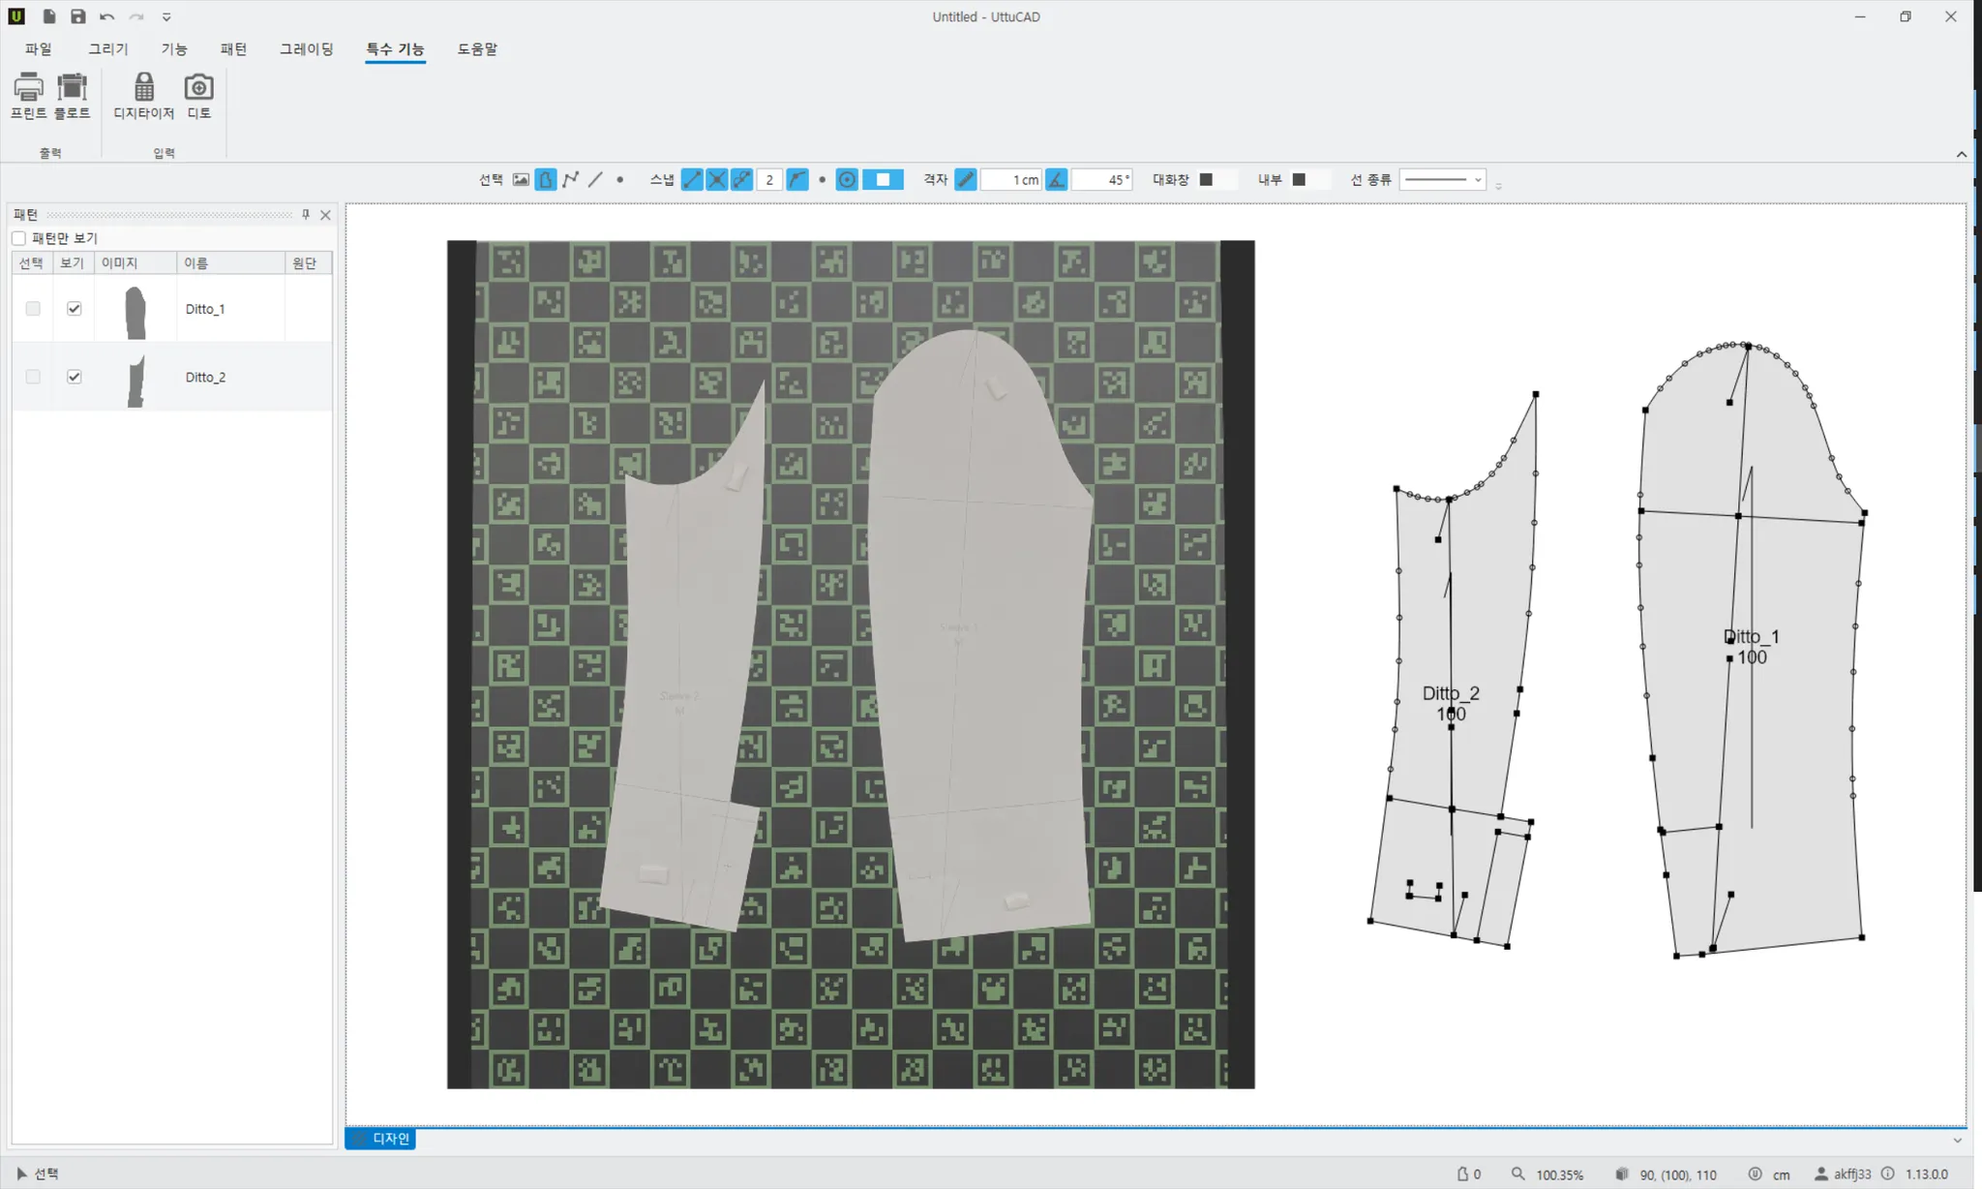The height and width of the screenshot is (1189, 1982).
Task: Uncheck the view checkbox for Ditto_1
Action: click(x=74, y=309)
